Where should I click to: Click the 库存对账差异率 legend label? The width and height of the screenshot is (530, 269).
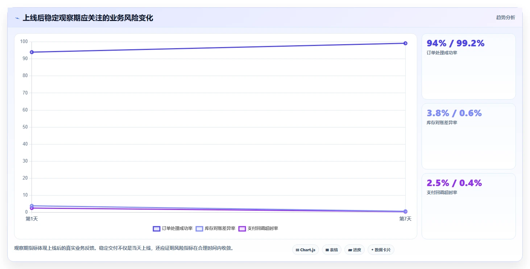pyautogui.click(x=220, y=228)
